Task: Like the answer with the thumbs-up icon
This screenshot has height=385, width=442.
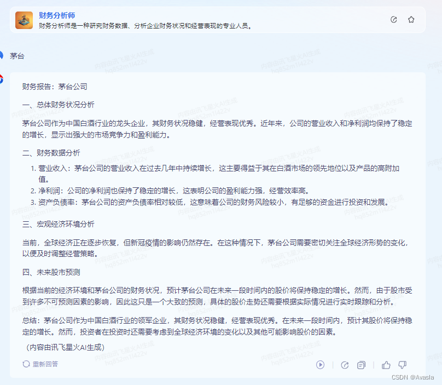Action: [386, 365]
